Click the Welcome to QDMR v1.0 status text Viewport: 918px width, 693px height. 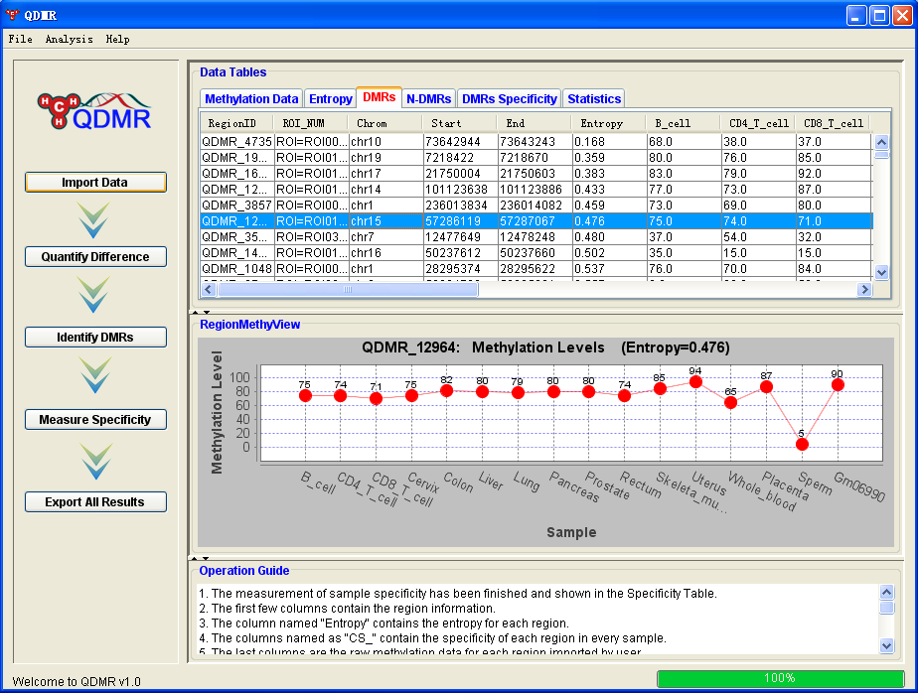pyautogui.click(x=76, y=681)
